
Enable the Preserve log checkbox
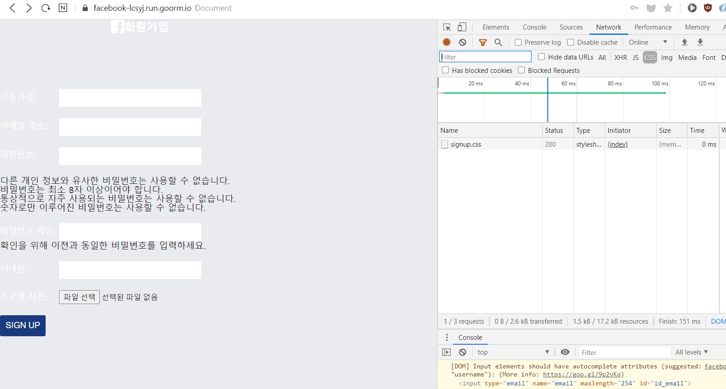tap(518, 42)
